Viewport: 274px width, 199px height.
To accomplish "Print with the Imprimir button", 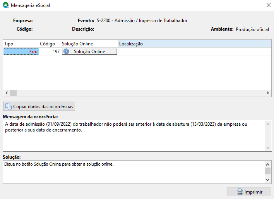I will [249, 192].
